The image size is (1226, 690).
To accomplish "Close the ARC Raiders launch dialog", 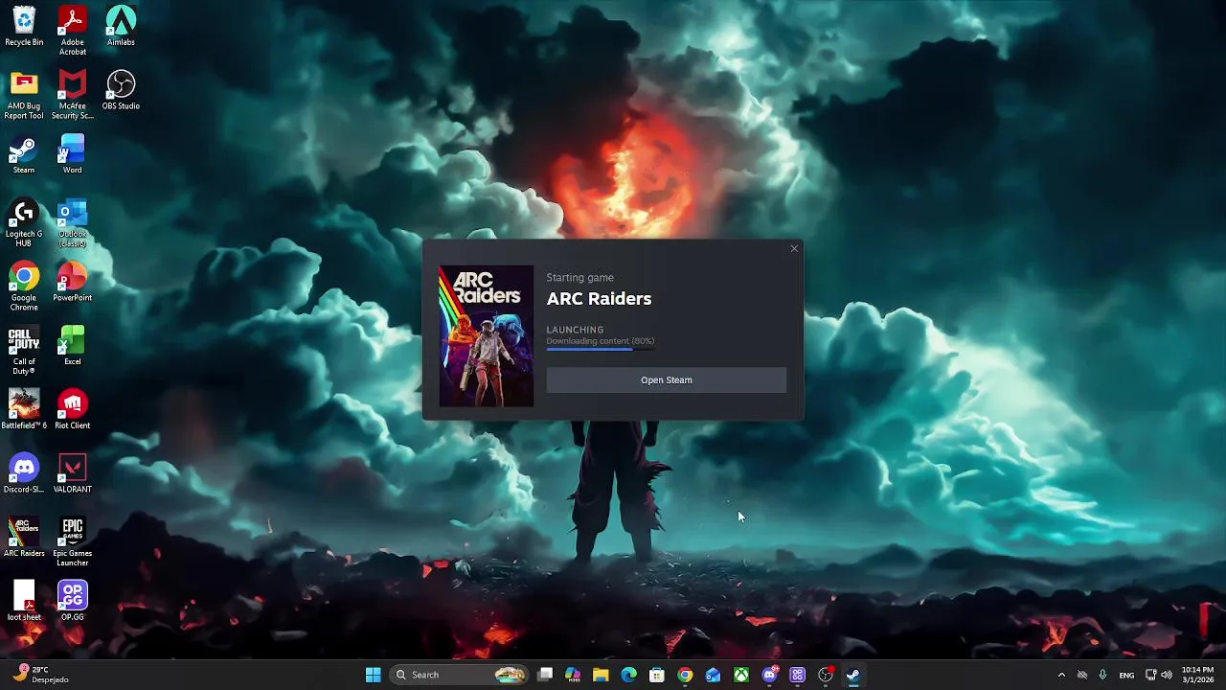I will (x=794, y=249).
